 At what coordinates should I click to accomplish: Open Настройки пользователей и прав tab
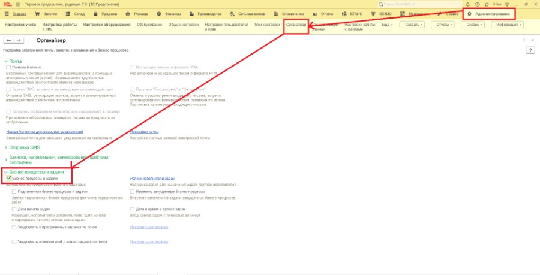[227, 27]
